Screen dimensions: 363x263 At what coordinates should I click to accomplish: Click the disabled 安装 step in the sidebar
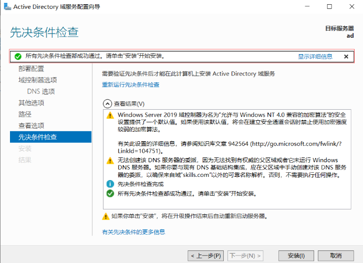25,149
